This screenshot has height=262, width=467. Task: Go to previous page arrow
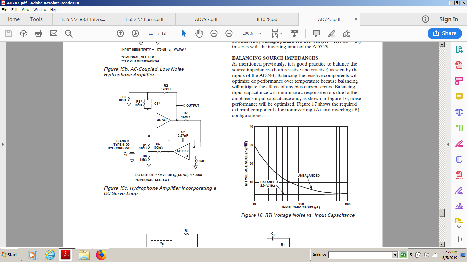point(120,33)
